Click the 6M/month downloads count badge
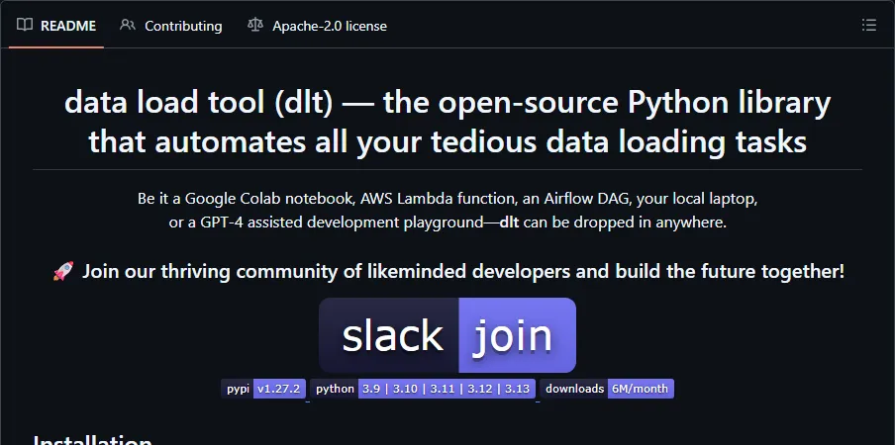The height and width of the screenshot is (445, 895). [x=641, y=389]
